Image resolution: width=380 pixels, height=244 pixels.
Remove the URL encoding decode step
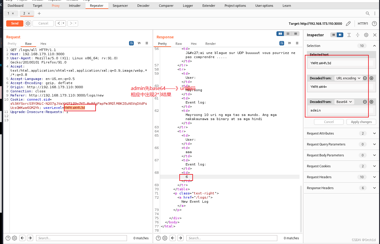tap(365, 78)
